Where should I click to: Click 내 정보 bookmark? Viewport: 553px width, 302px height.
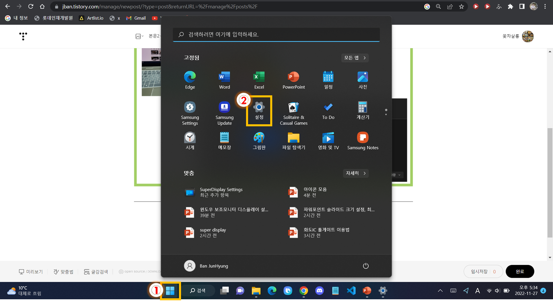coord(16,18)
